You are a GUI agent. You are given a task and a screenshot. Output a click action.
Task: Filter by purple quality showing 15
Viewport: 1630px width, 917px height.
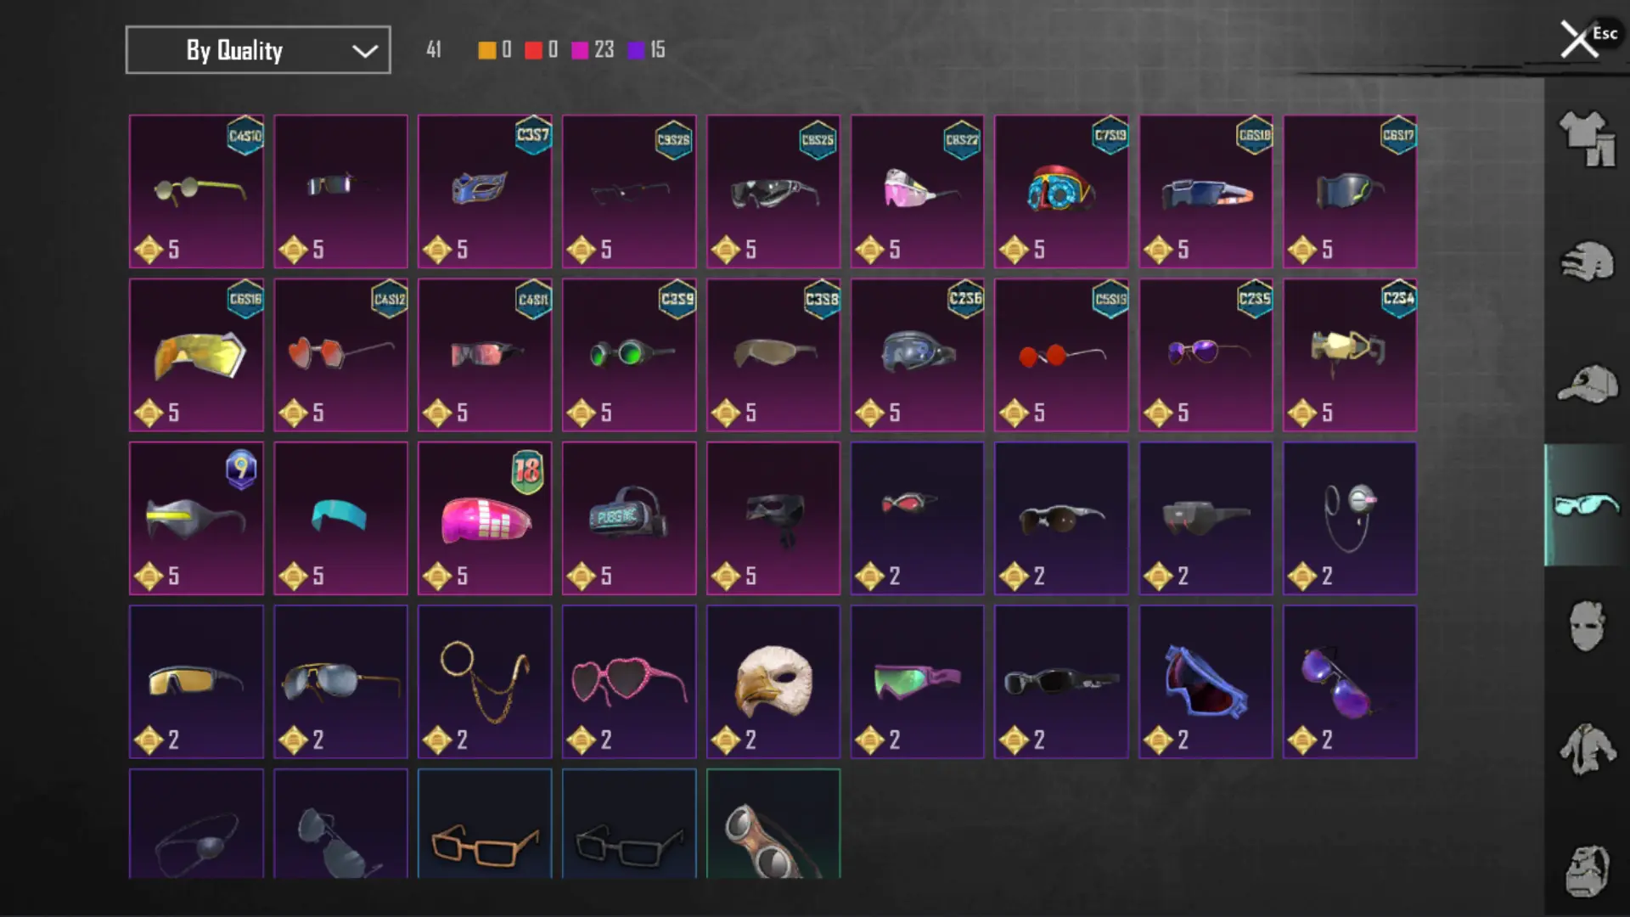(x=647, y=50)
